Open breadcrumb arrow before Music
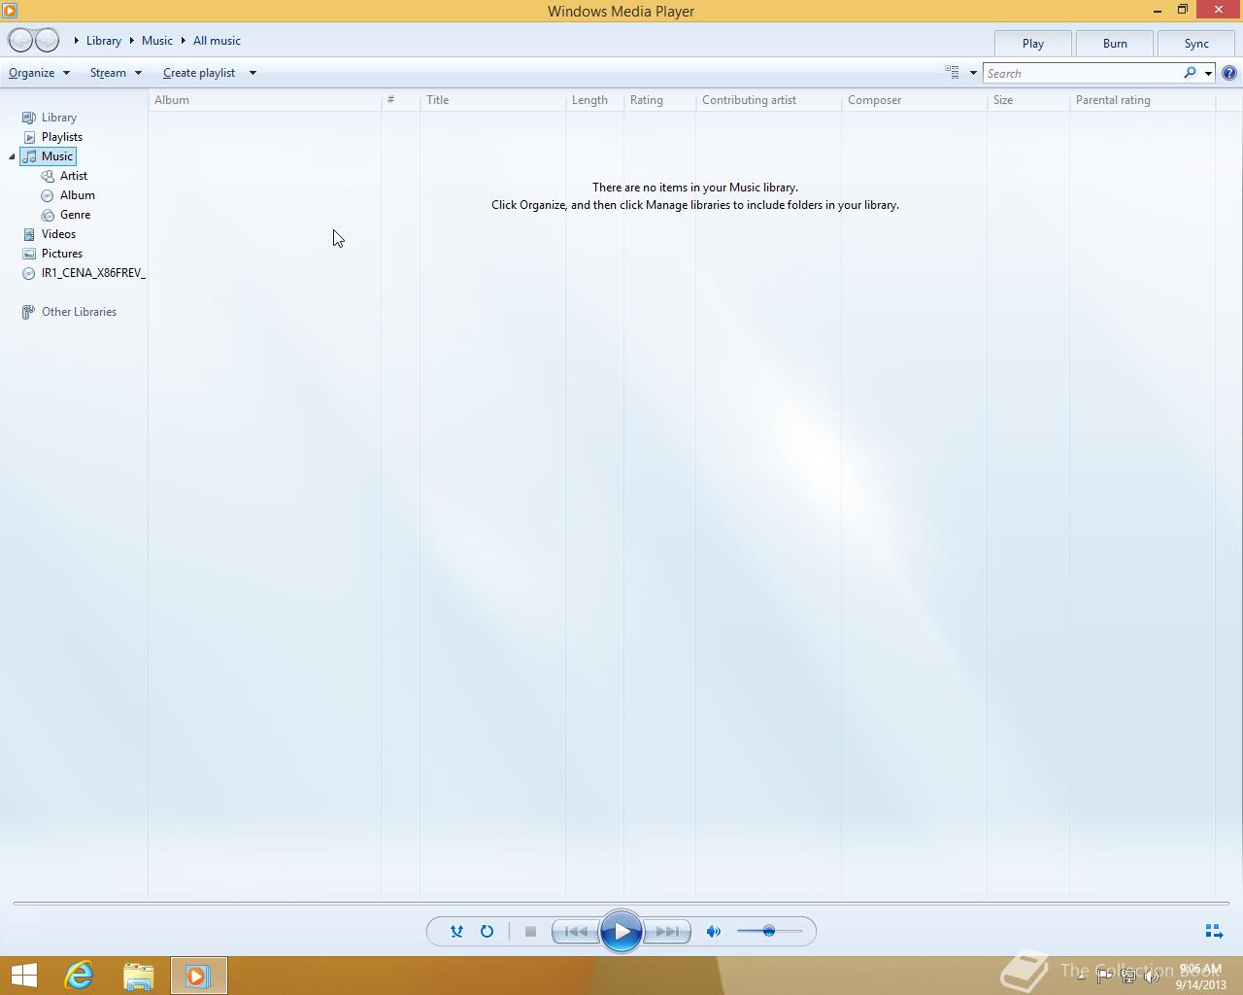The height and width of the screenshot is (995, 1243). pyautogui.click(x=131, y=41)
